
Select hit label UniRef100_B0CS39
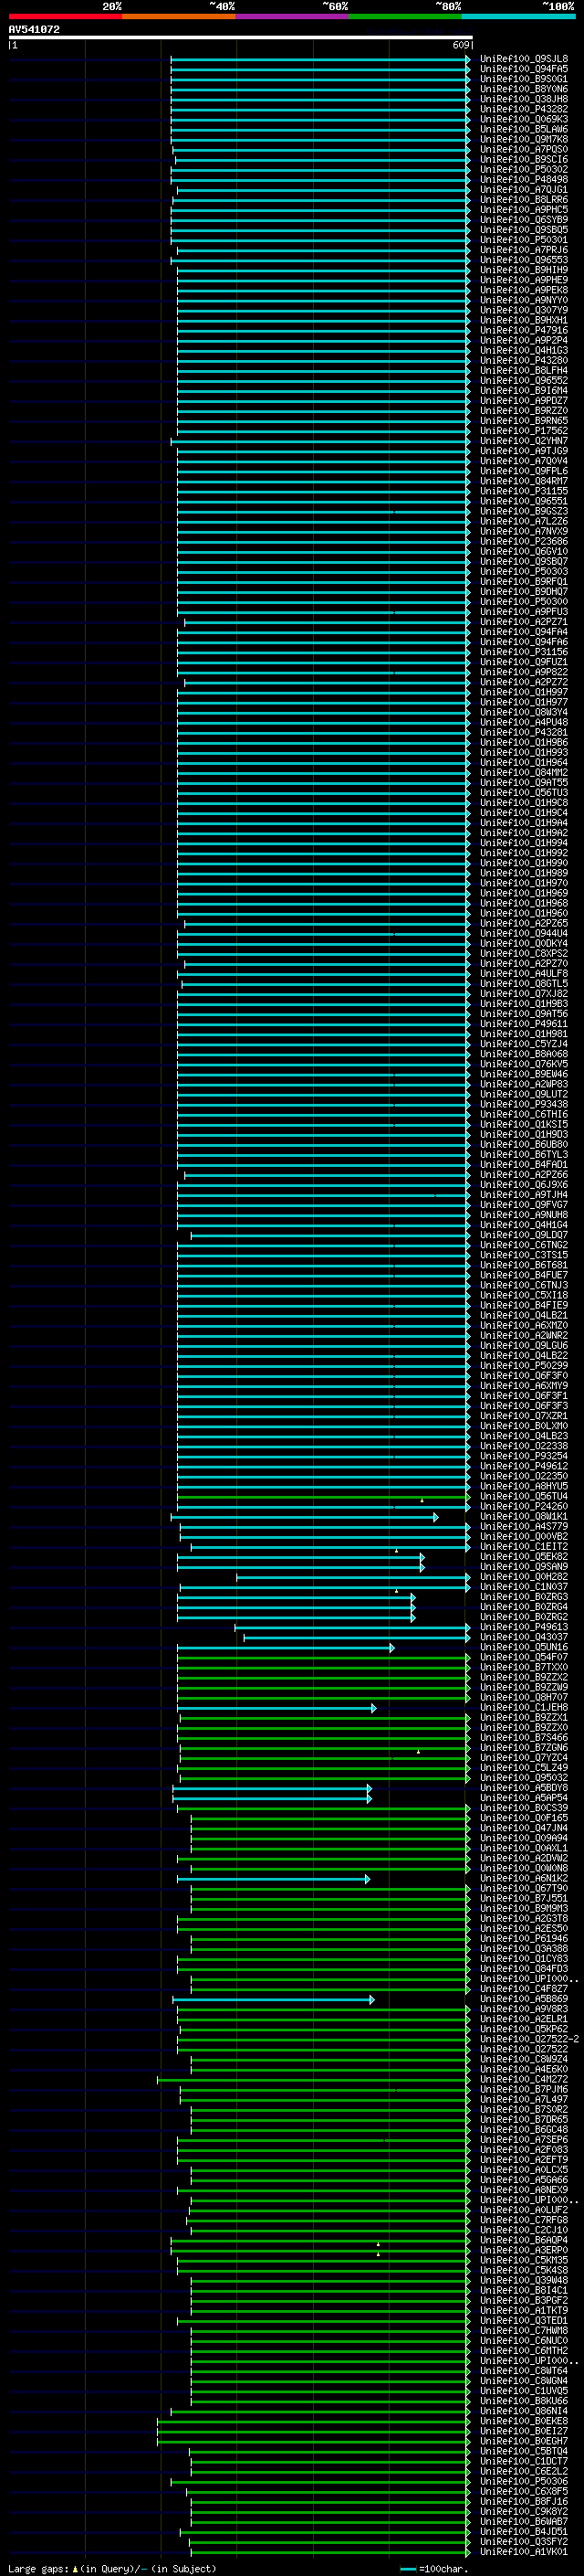click(x=523, y=1808)
